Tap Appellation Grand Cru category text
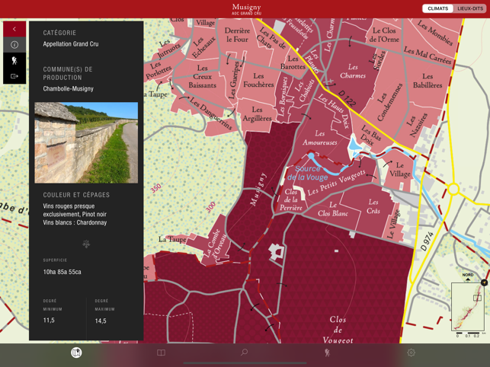 click(x=71, y=44)
